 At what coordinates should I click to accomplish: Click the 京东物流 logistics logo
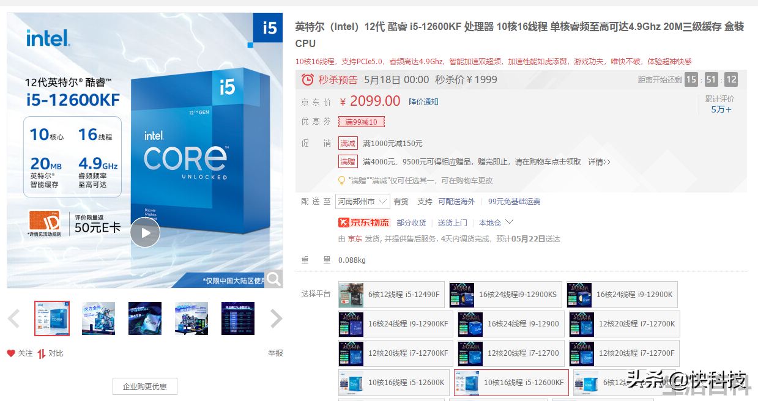pyautogui.click(x=364, y=223)
